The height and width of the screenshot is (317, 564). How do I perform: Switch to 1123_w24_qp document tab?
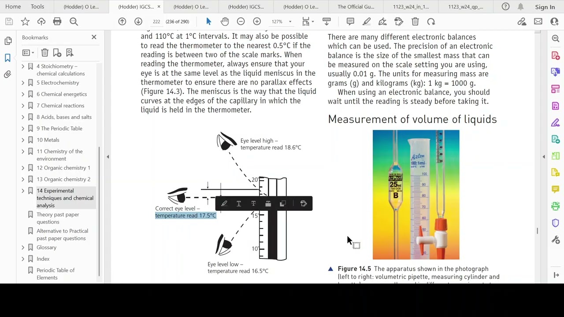pyautogui.click(x=465, y=7)
